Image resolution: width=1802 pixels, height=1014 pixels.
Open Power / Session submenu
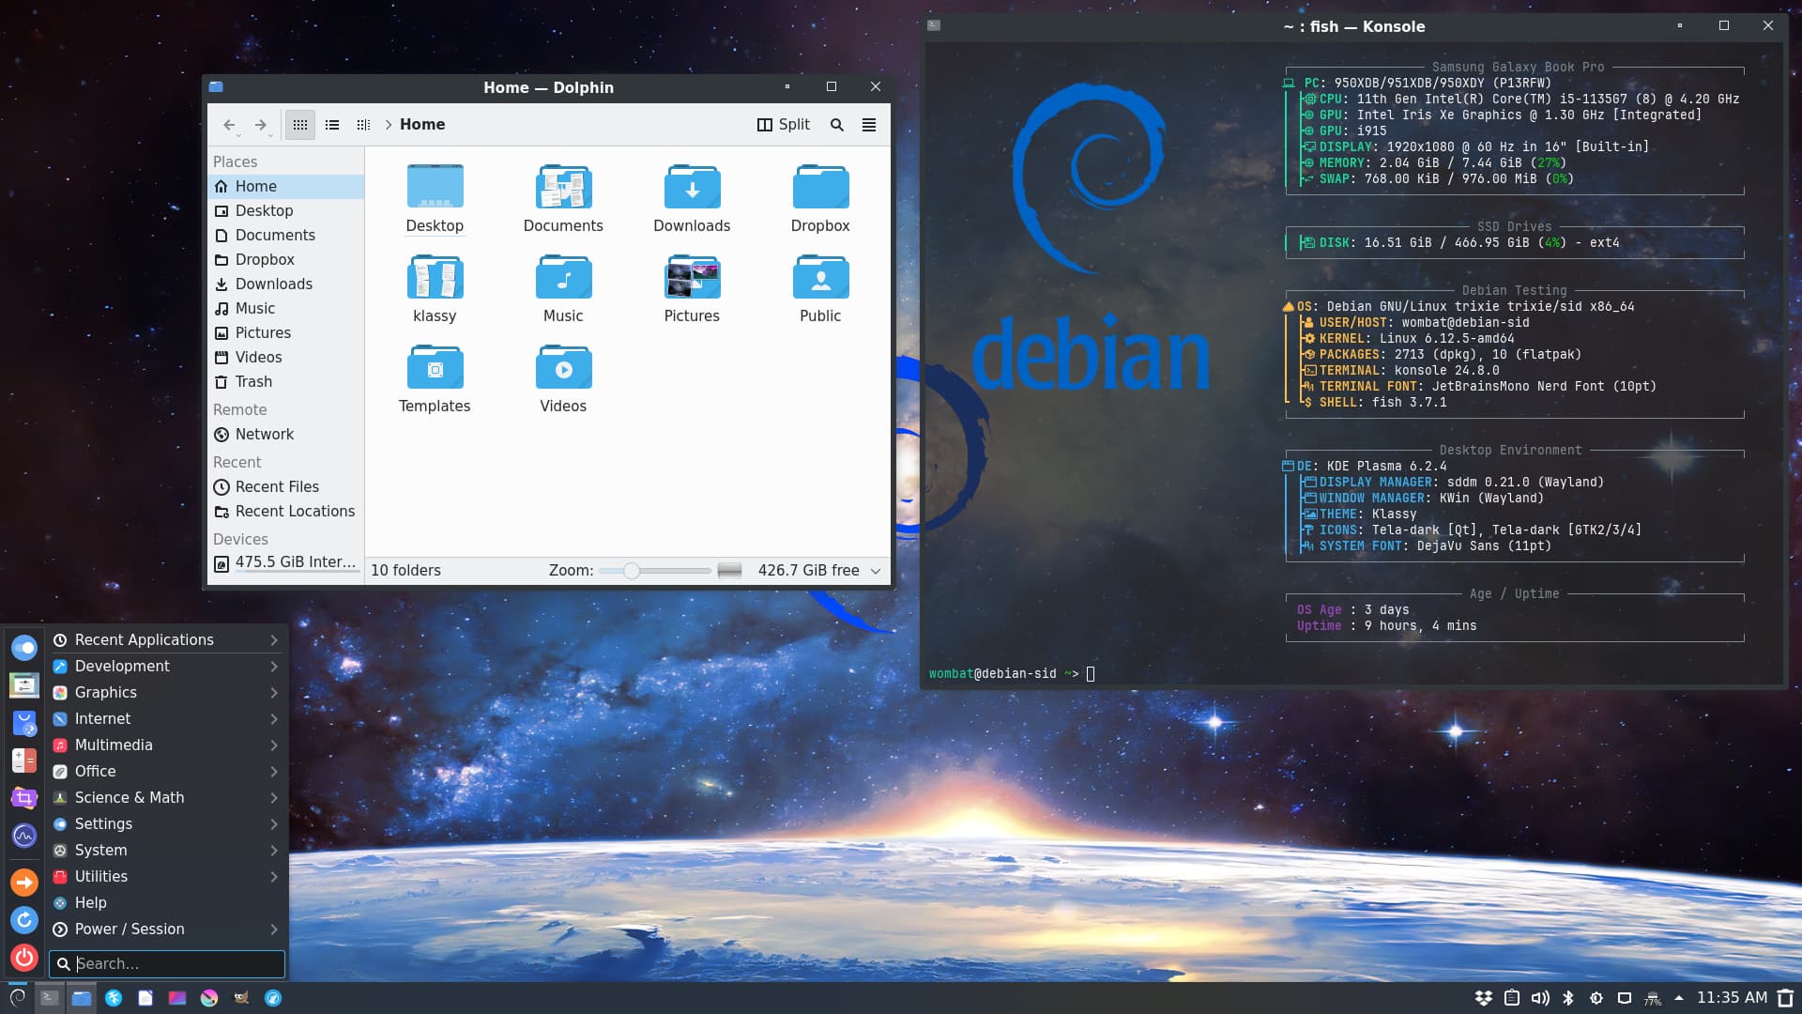166,929
